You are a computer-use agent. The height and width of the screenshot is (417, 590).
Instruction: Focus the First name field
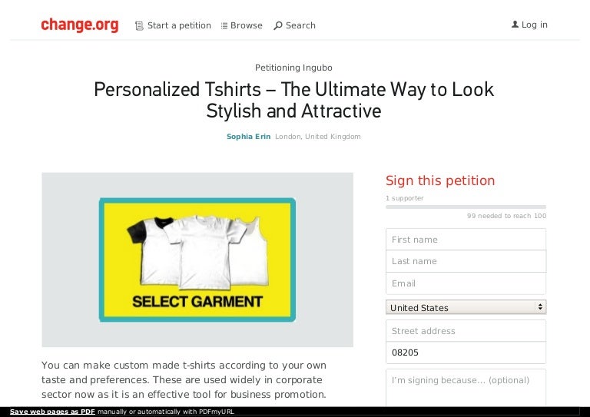(466, 239)
